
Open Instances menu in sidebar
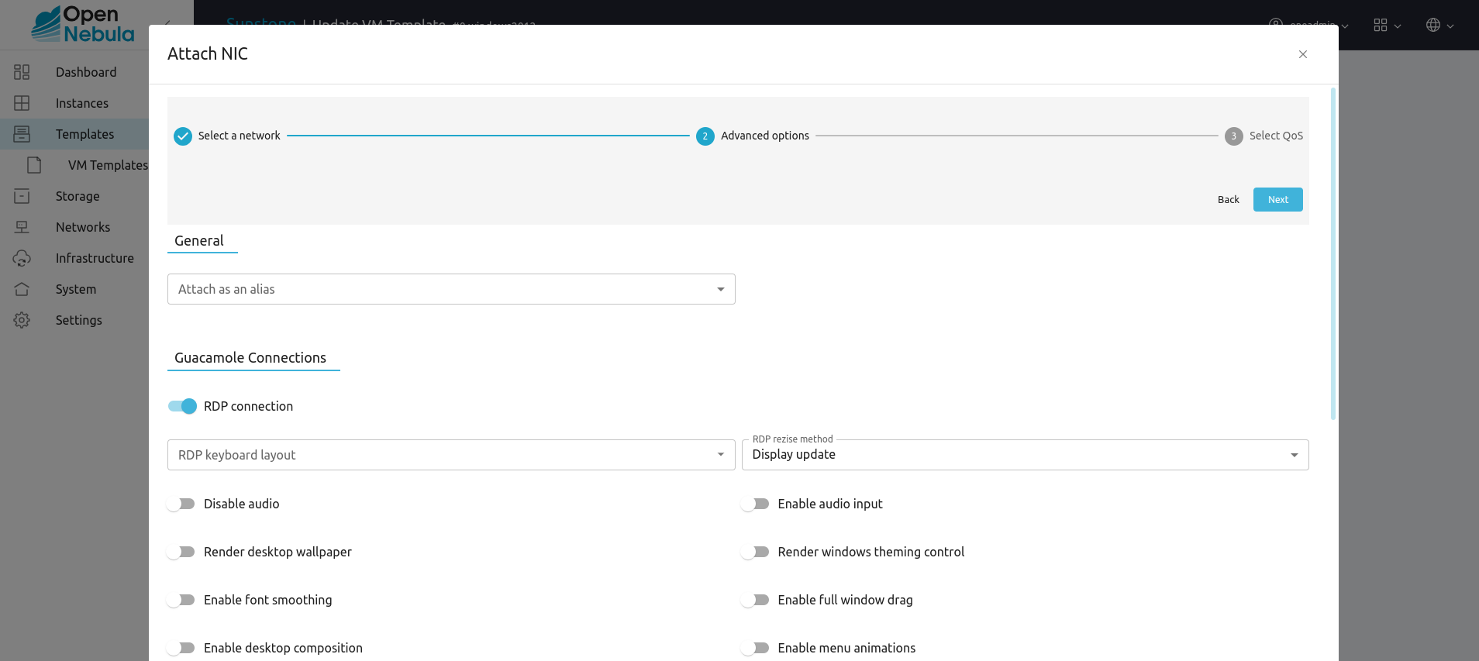(x=82, y=103)
